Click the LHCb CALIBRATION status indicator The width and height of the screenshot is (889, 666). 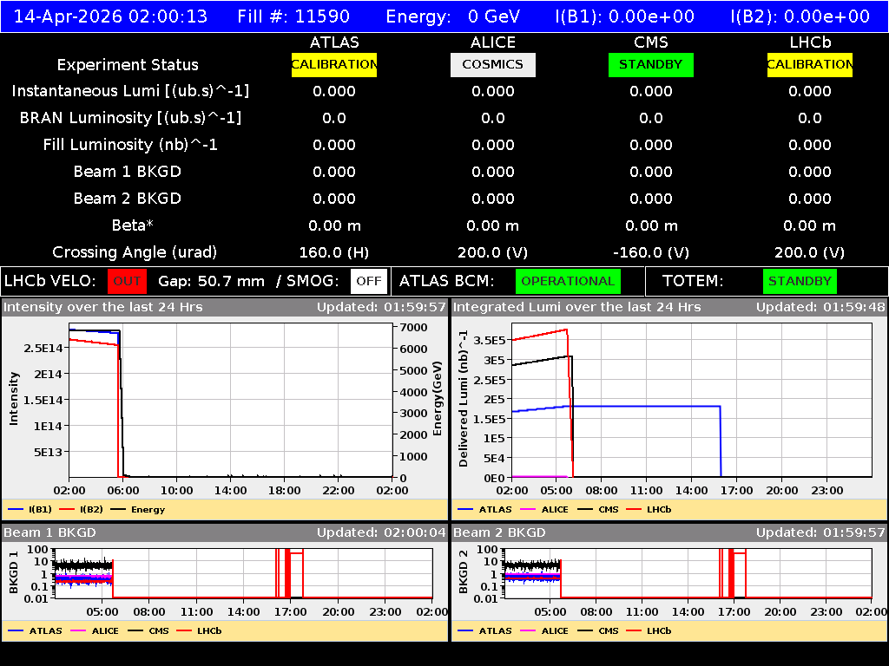click(x=809, y=64)
